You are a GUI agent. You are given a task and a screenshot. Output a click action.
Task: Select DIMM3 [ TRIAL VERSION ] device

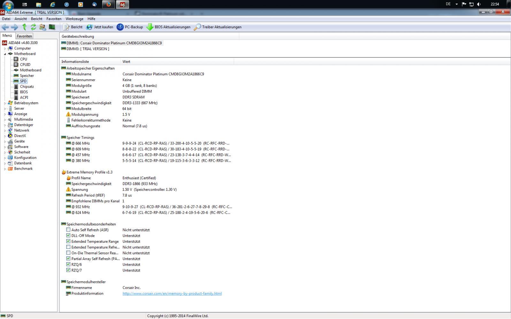coord(85,49)
